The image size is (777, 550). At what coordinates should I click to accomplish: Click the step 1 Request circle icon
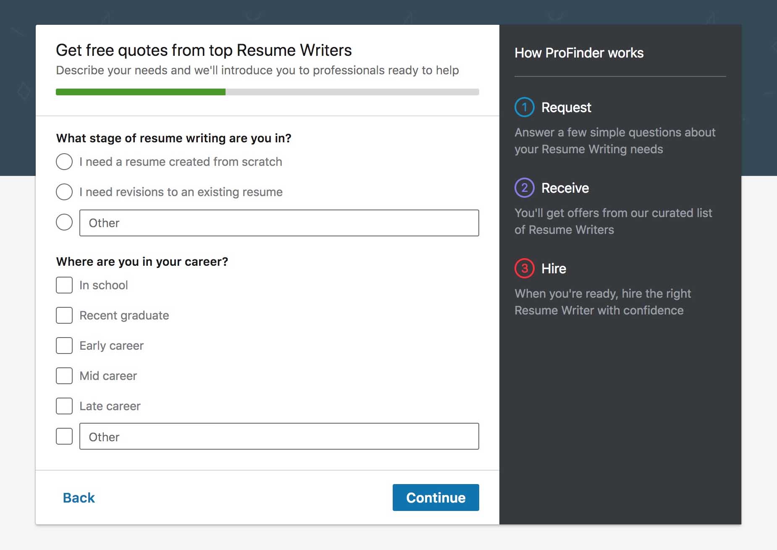click(x=524, y=107)
